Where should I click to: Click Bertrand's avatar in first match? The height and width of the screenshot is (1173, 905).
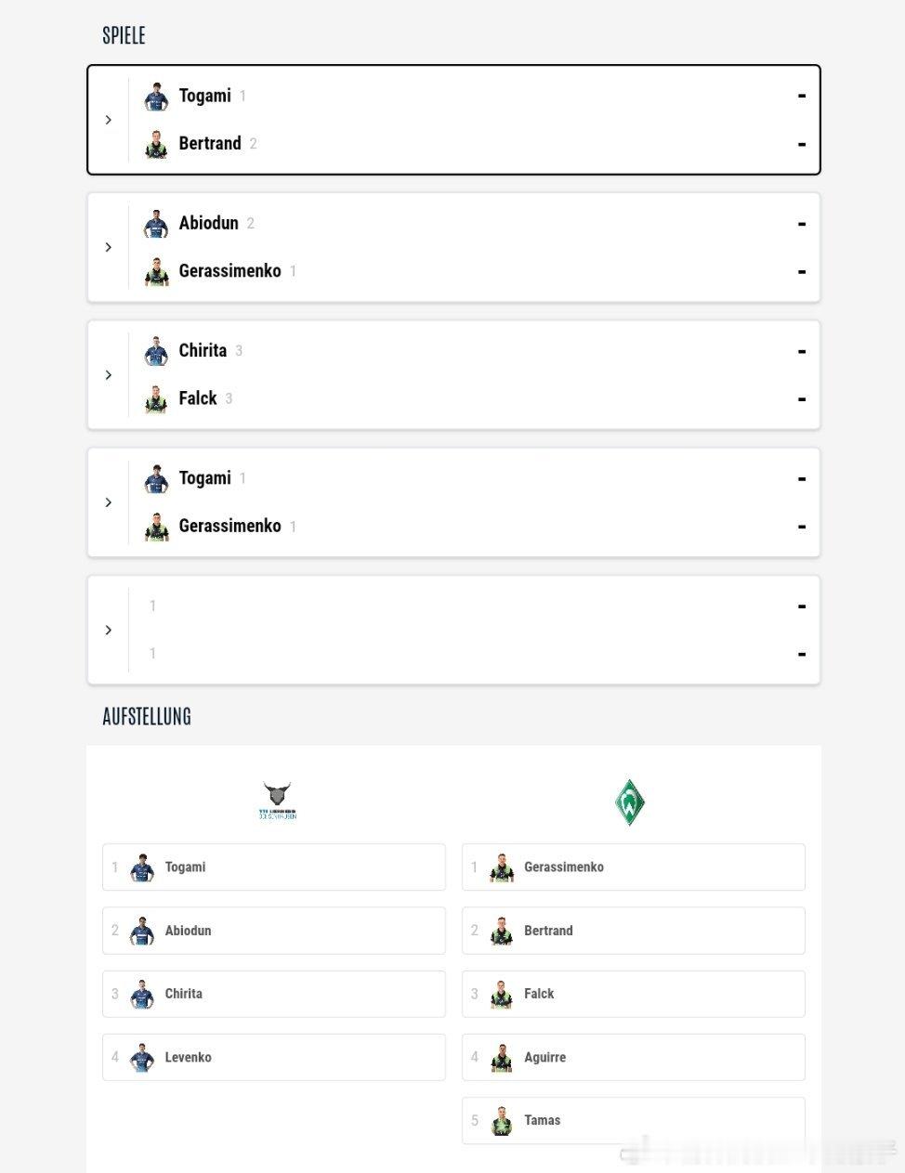point(156,144)
